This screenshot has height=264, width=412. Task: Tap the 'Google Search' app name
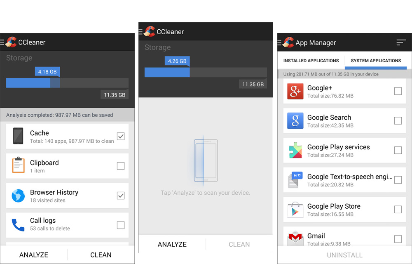point(329,118)
